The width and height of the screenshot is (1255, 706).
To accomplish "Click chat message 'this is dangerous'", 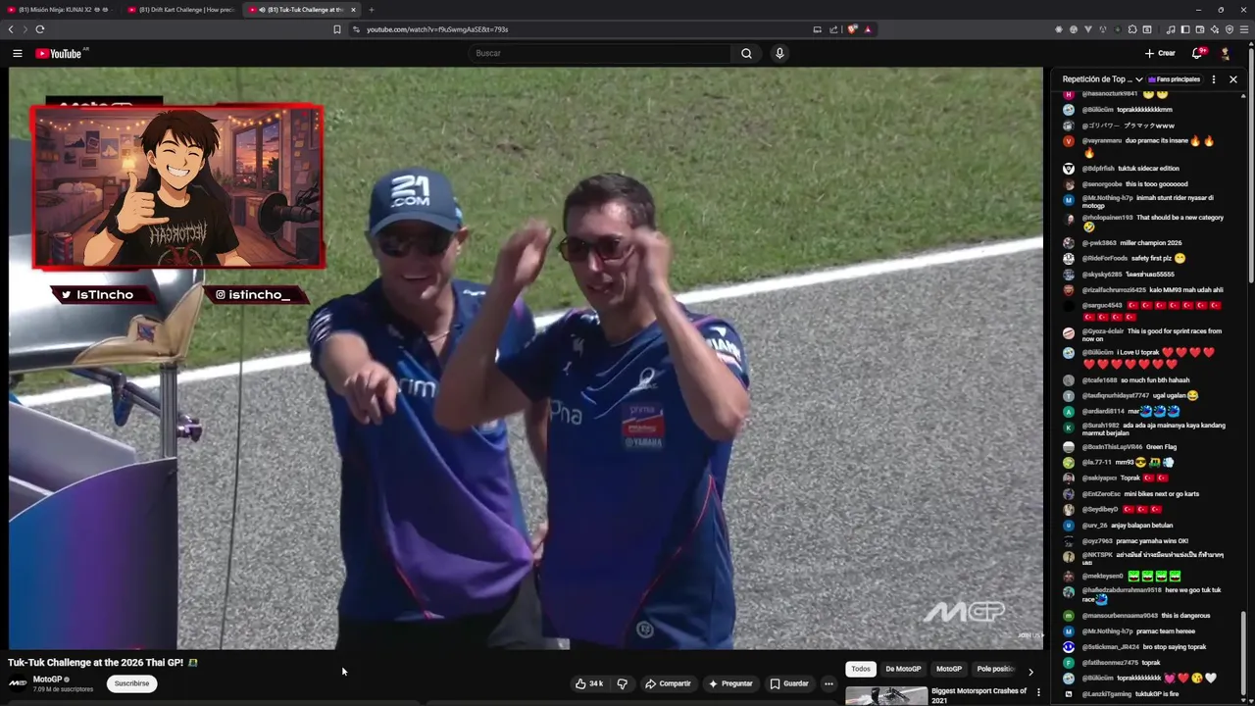I will point(1185,616).
